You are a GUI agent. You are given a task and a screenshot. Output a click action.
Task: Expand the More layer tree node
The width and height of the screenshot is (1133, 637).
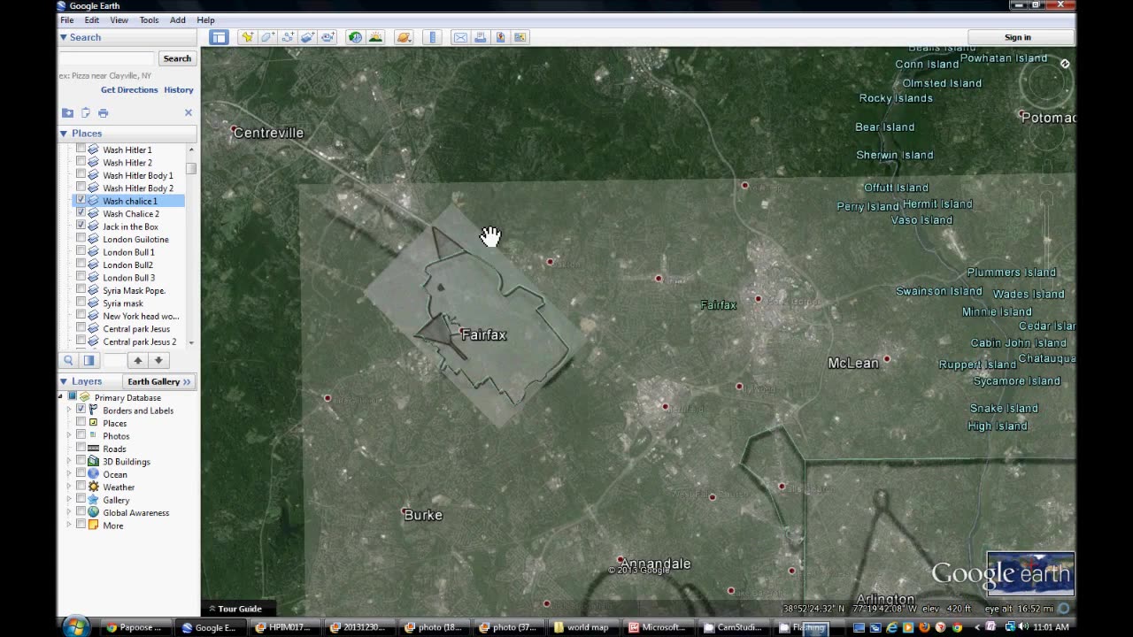70,526
